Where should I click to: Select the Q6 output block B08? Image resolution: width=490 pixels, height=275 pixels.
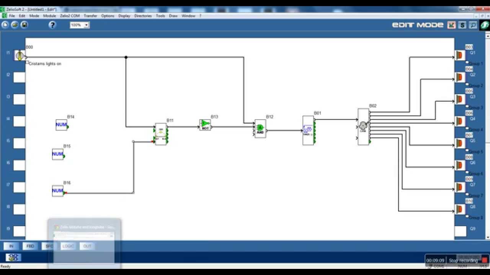(x=460, y=165)
